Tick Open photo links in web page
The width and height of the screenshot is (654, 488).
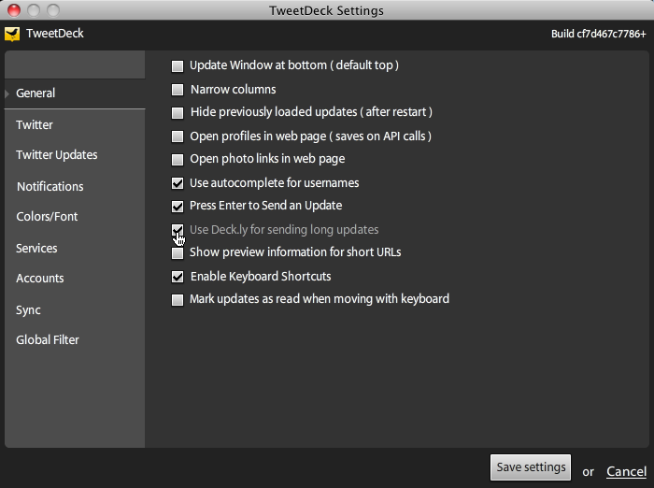178,160
